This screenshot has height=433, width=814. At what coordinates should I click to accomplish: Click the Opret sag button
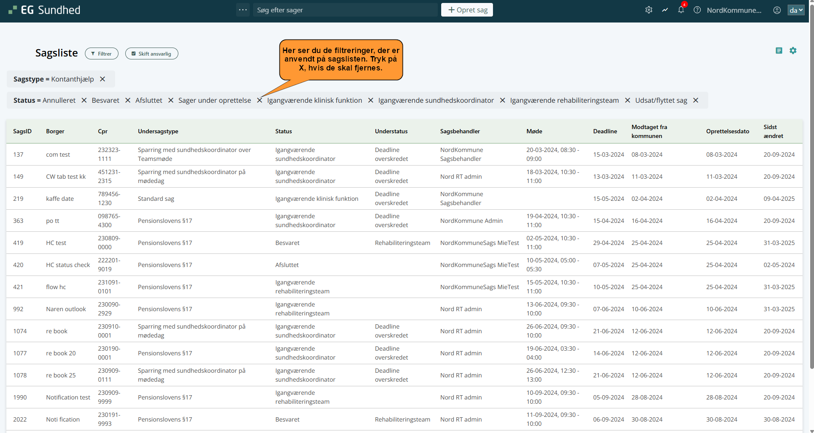[467, 10]
